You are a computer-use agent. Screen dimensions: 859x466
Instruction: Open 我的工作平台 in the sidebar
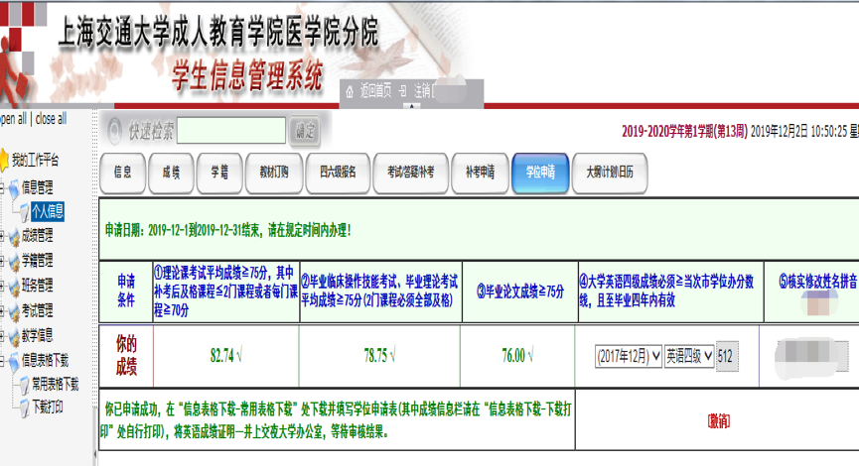tap(35, 161)
